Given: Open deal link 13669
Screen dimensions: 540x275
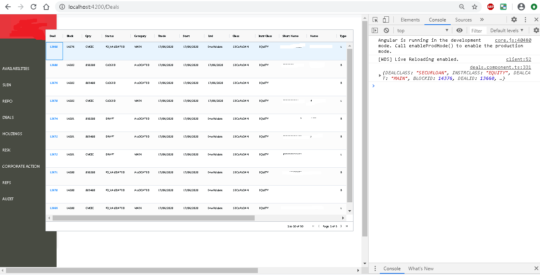Looking at the screenshot, I should point(54,208).
